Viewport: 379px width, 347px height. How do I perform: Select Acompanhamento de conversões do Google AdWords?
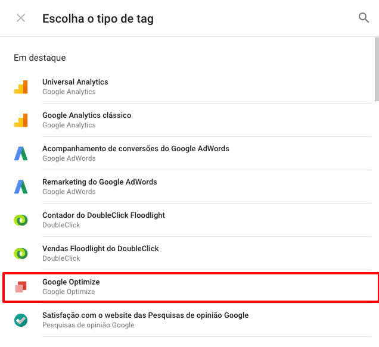coord(135,149)
